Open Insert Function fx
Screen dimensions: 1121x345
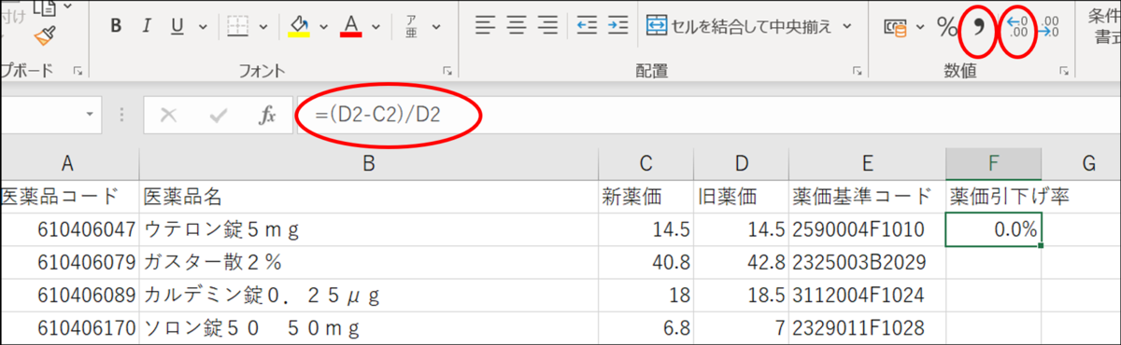[x=267, y=116]
